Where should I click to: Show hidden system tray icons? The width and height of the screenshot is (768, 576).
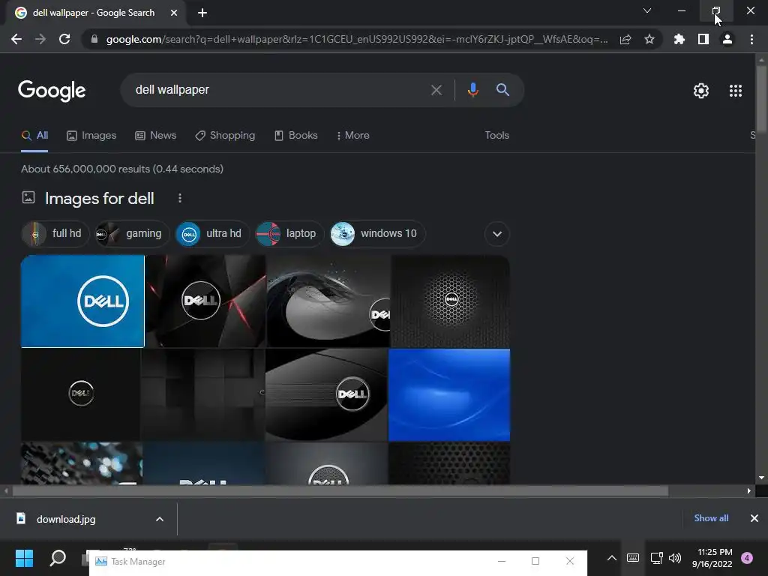612,558
